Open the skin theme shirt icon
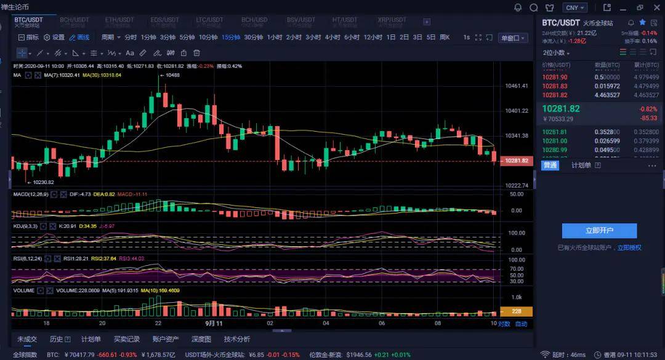The width and height of the screenshot is (665, 360). (550, 7)
